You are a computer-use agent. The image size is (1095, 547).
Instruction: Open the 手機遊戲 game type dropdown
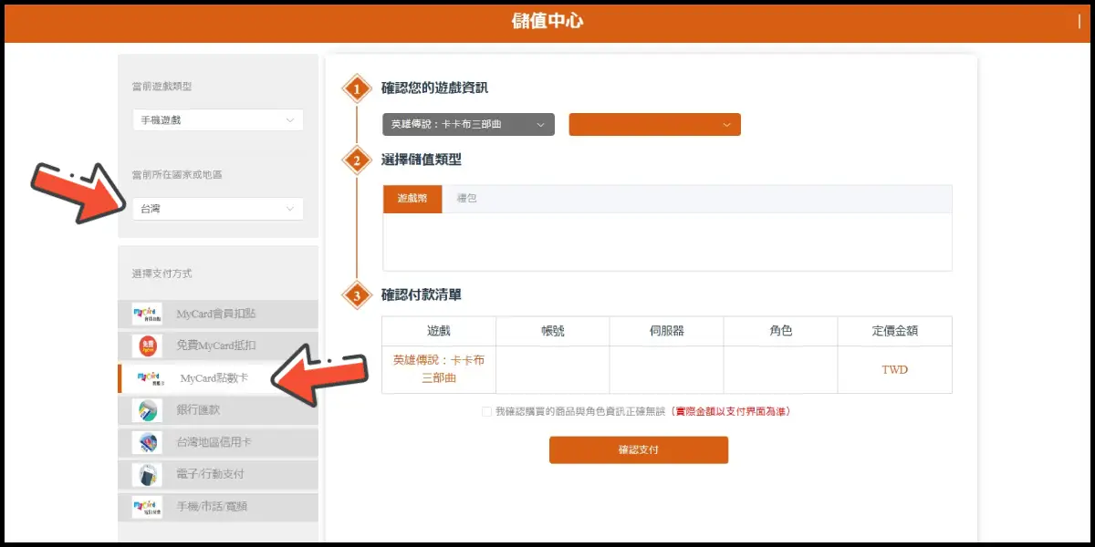click(217, 119)
